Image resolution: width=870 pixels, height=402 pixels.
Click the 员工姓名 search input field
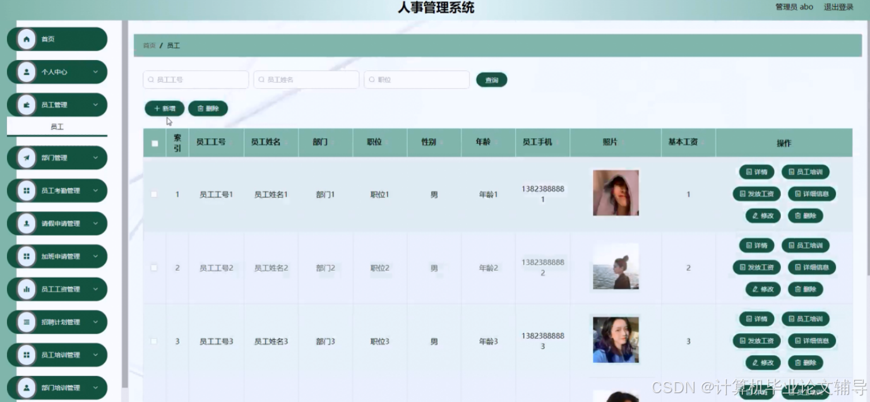306,80
